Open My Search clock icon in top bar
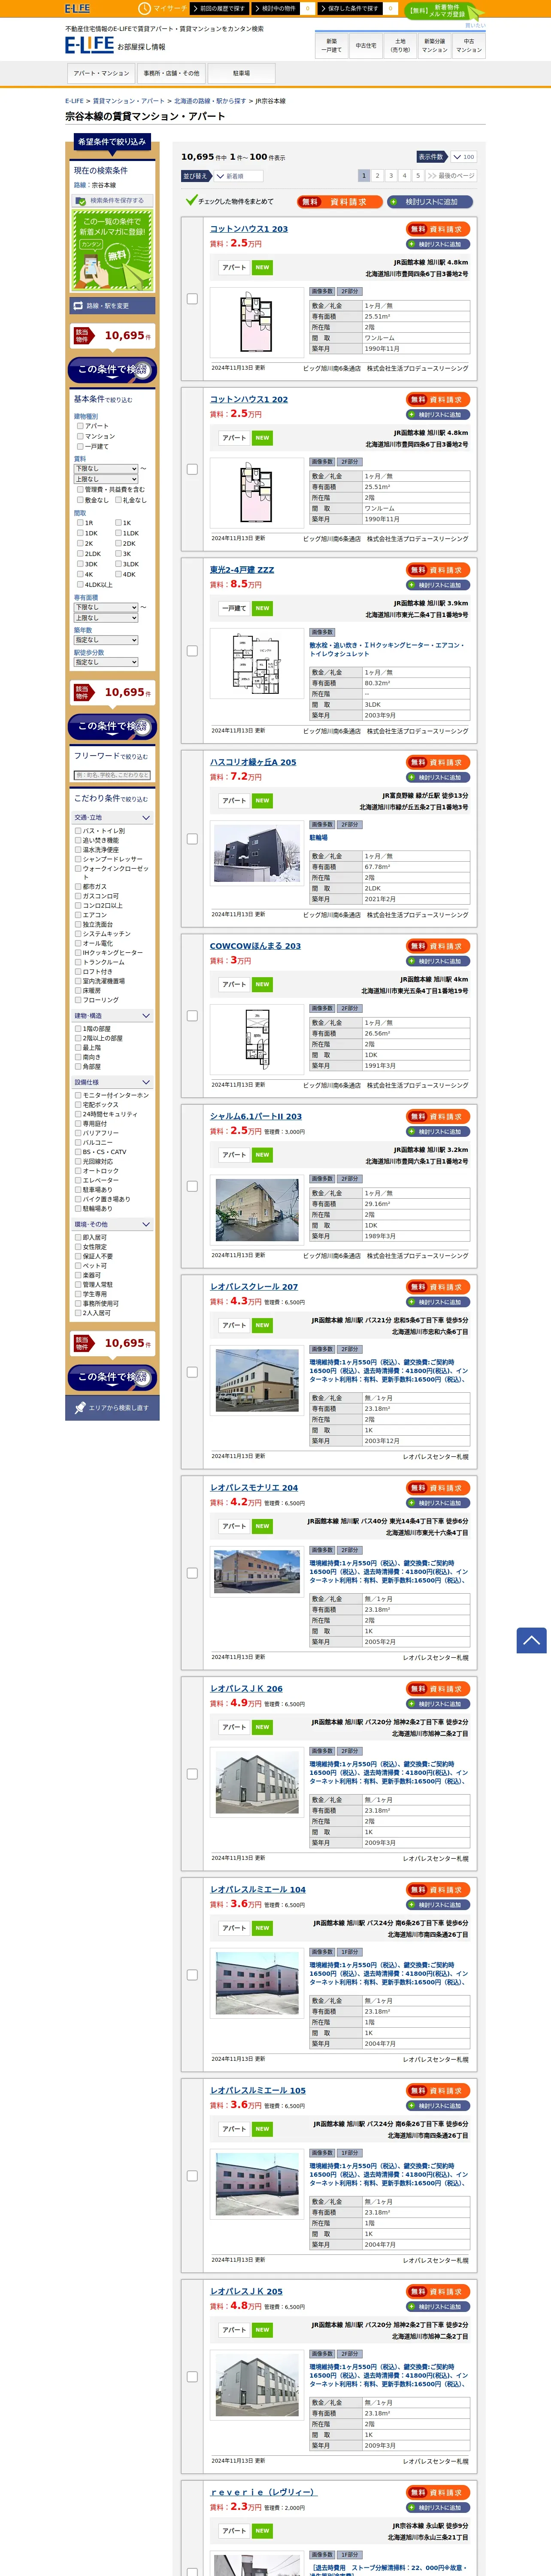Image resolution: width=551 pixels, height=2576 pixels. click(145, 8)
